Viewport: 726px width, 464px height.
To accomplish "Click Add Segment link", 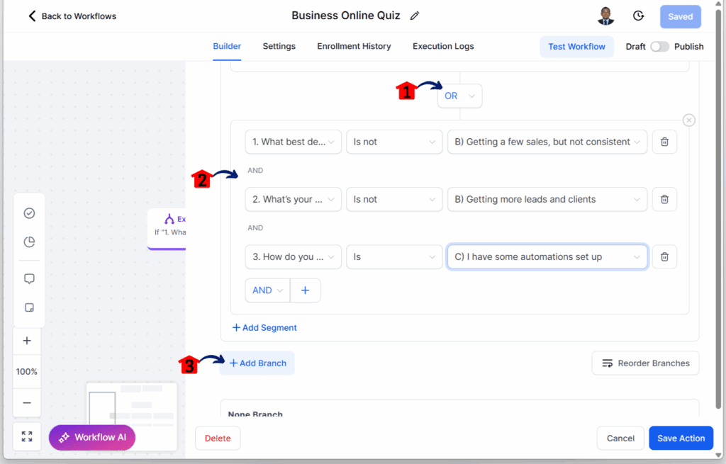I will point(264,327).
